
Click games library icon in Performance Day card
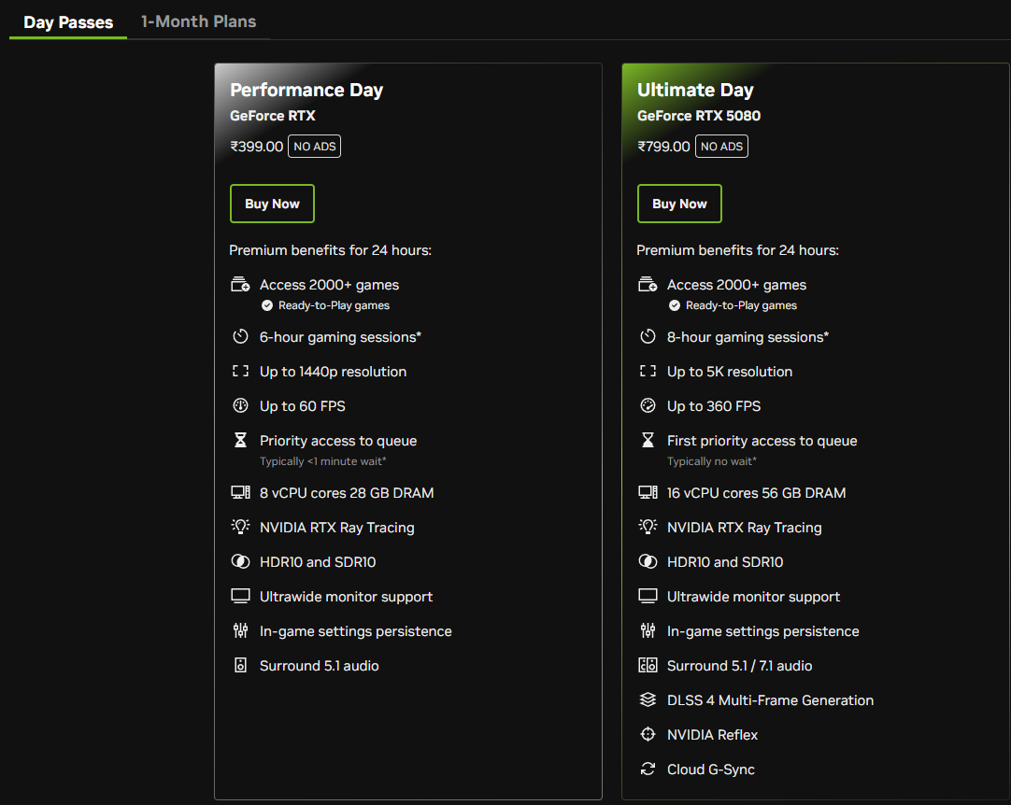(x=240, y=284)
